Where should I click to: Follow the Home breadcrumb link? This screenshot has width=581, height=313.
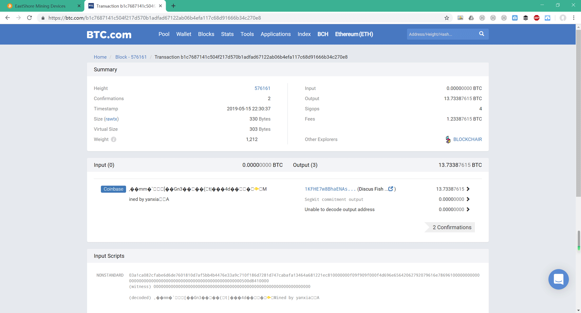click(100, 57)
